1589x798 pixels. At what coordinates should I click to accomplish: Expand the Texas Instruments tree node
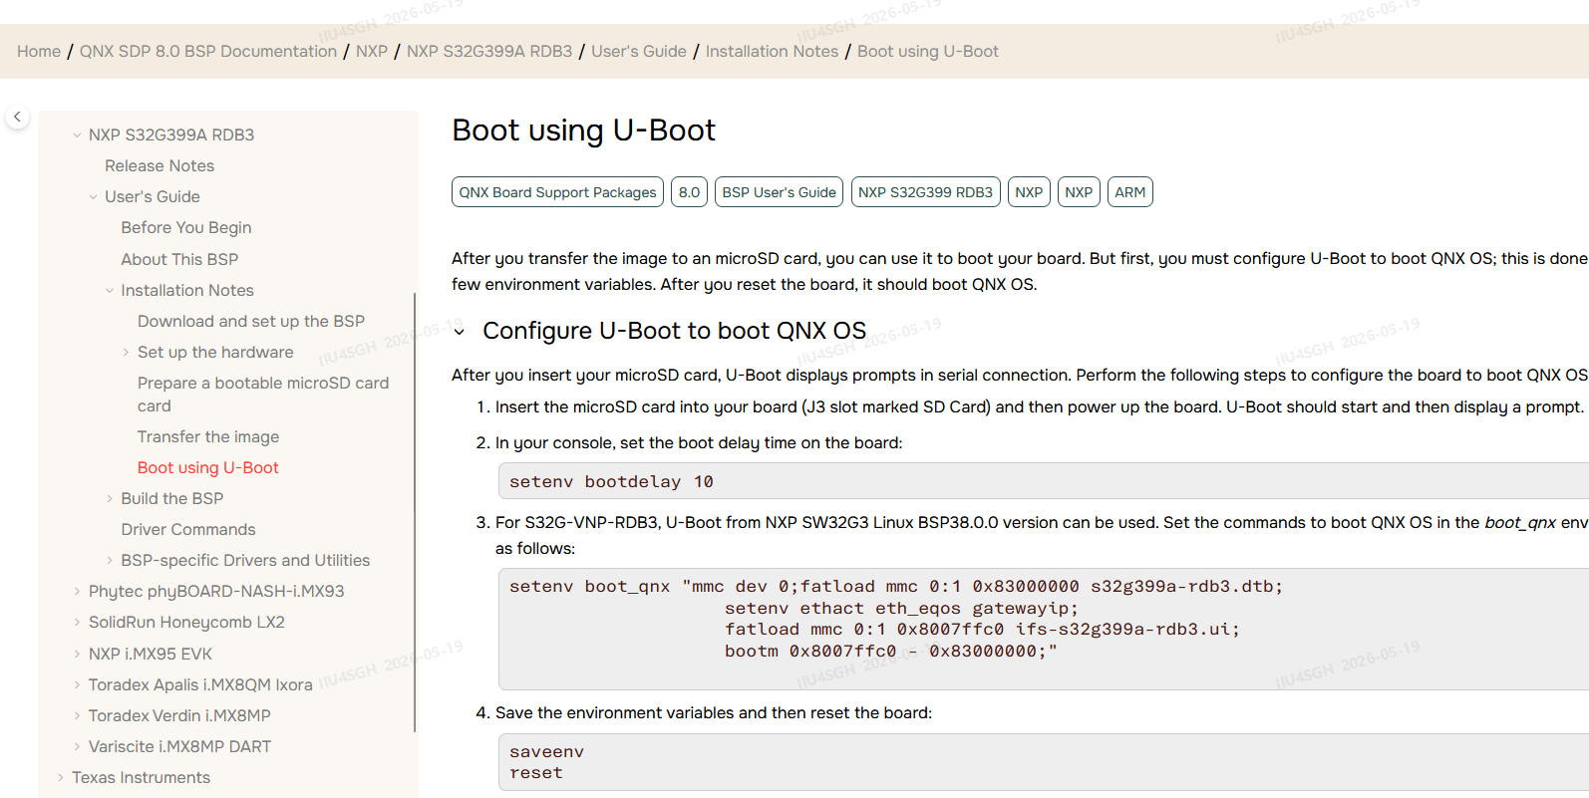60,778
